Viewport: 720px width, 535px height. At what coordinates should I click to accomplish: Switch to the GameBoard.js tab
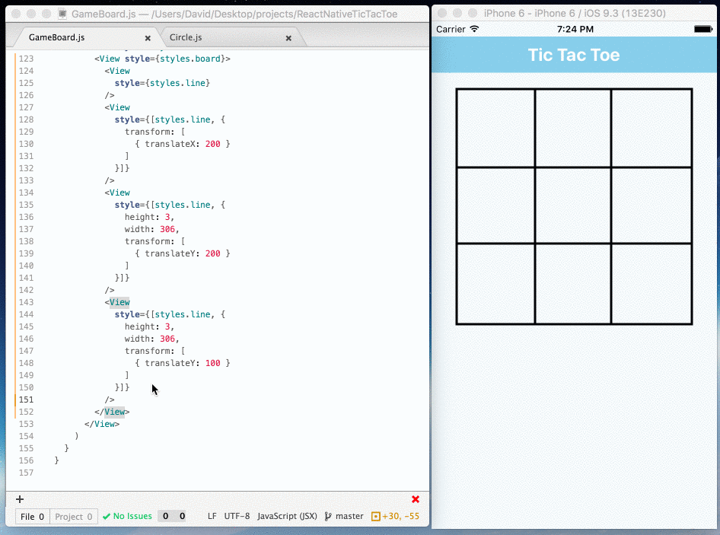click(x=56, y=37)
